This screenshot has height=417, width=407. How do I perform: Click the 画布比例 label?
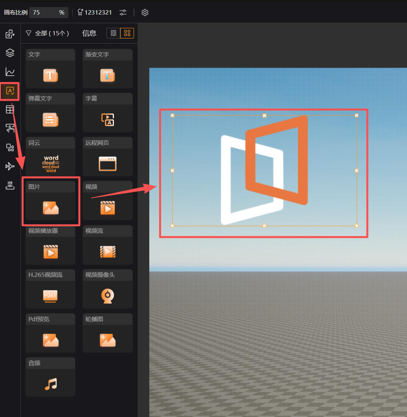(x=16, y=13)
